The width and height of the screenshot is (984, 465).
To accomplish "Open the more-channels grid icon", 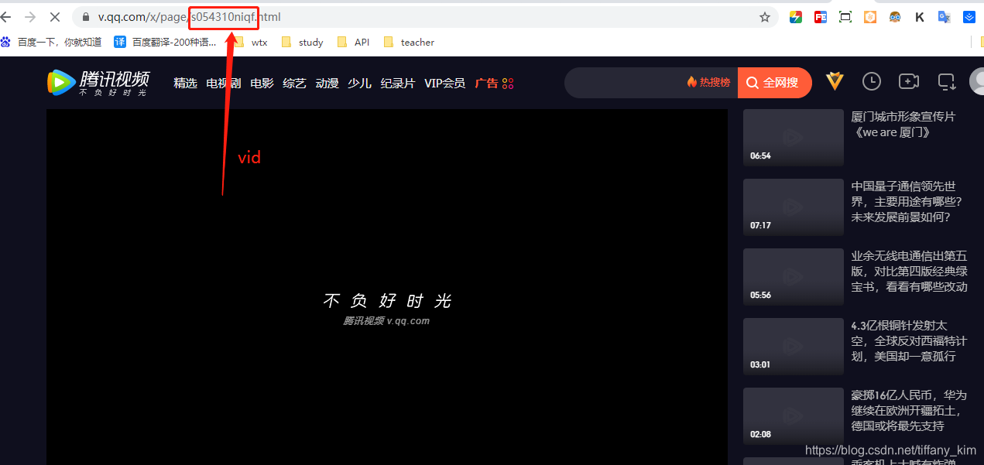I will pyautogui.click(x=508, y=84).
